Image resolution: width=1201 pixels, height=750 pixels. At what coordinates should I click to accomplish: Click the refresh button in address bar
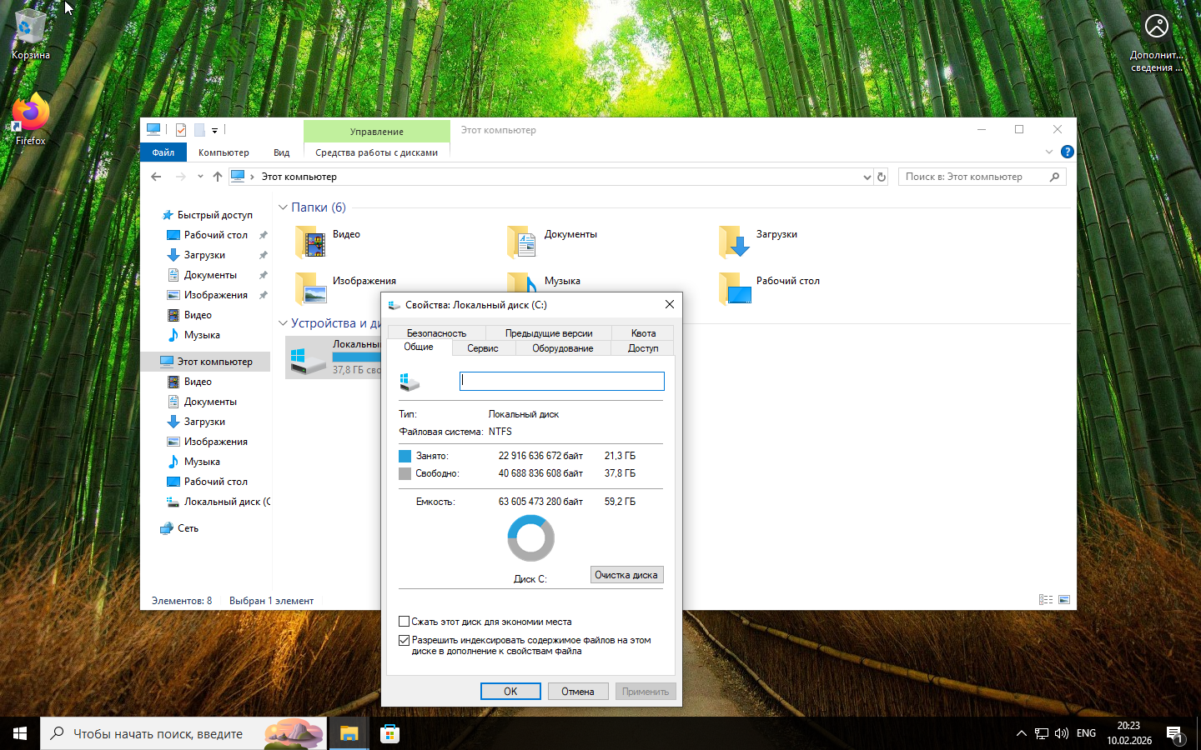[882, 177]
